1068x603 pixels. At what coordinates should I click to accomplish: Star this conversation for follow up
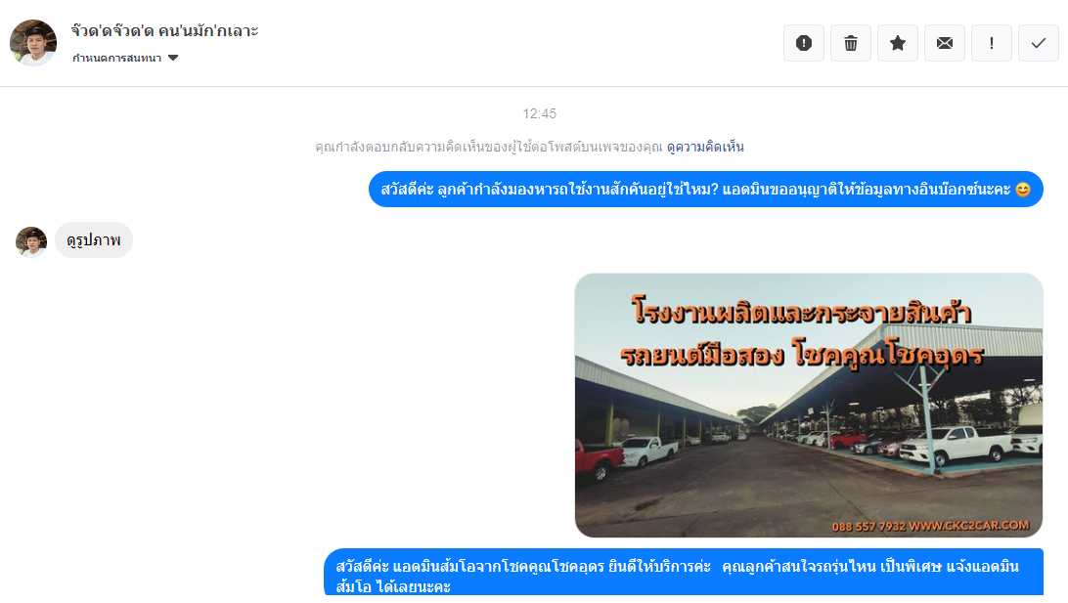click(898, 44)
